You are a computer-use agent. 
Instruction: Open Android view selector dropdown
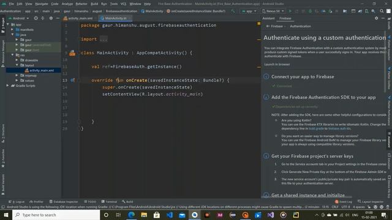[19, 18]
